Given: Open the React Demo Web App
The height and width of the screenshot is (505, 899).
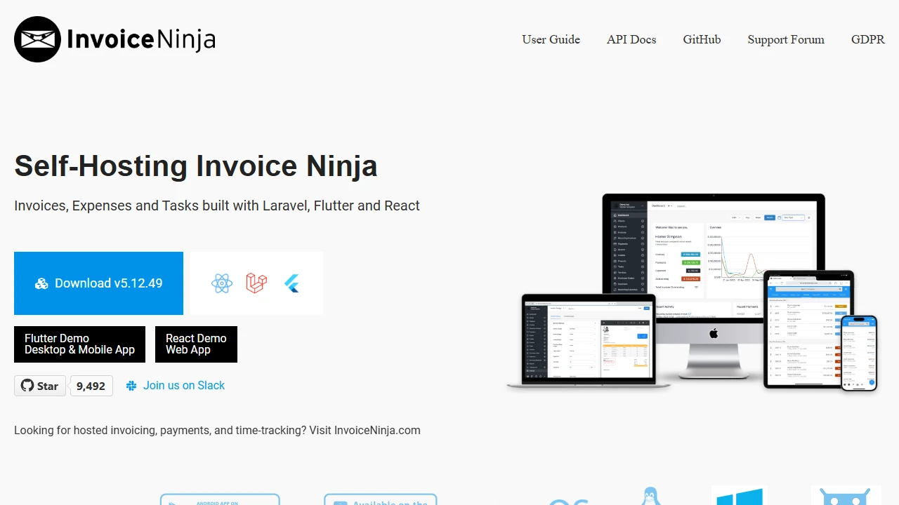Looking at the screenshot, I should pos(196,344).
